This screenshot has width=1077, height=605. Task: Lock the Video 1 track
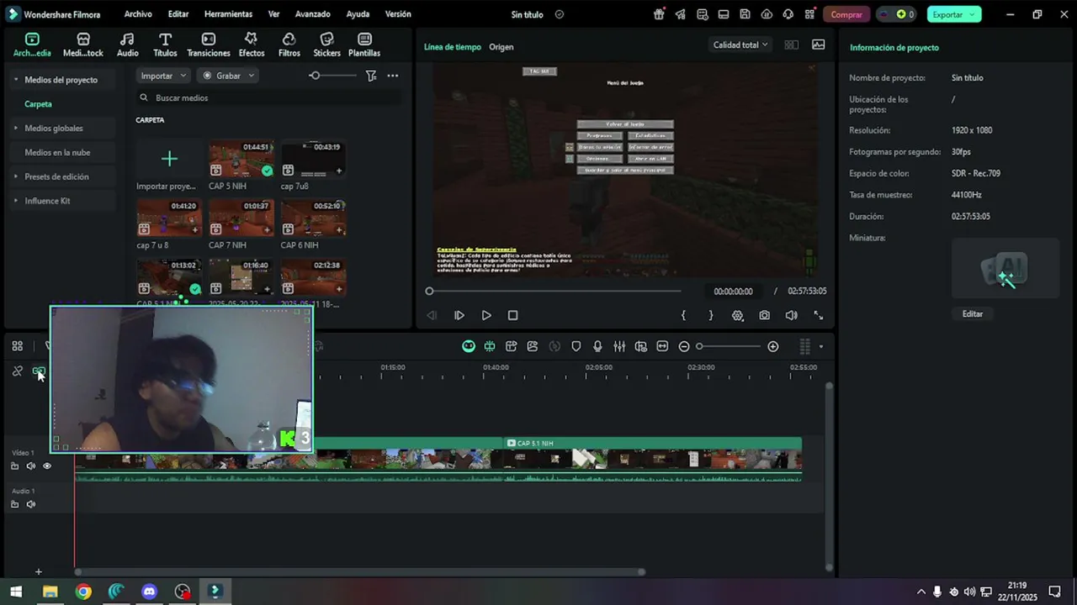[x=14, y=466]
